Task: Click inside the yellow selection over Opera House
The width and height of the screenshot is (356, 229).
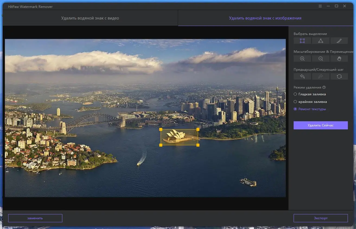Action: pyautogui.click(x=179, y=137)
